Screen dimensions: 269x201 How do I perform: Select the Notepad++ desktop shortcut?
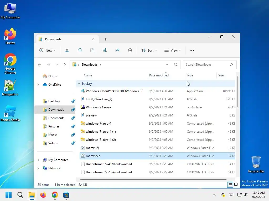(x=10, y=87)
